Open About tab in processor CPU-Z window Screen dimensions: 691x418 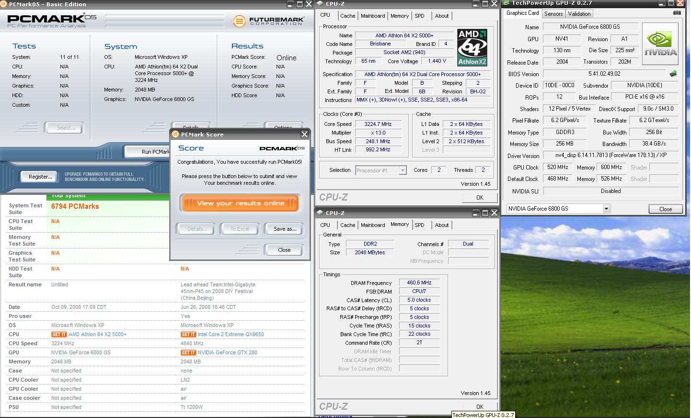click(x=442, y=16)
